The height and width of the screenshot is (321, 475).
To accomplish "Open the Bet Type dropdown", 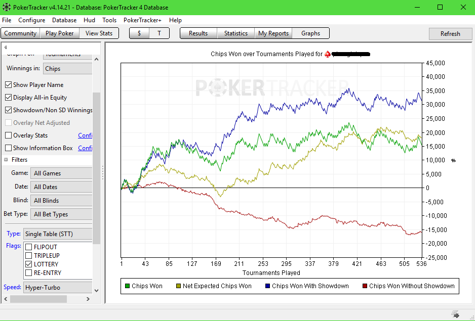I will tap(61, 214).
